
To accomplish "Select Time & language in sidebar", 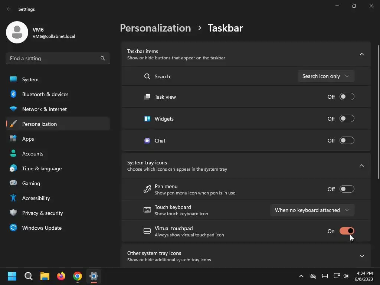I will 58,168.
